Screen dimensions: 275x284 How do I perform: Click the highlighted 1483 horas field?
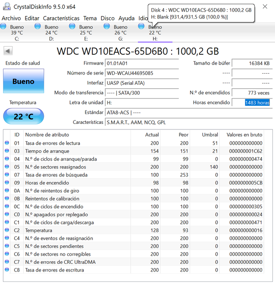coord(257,103)
